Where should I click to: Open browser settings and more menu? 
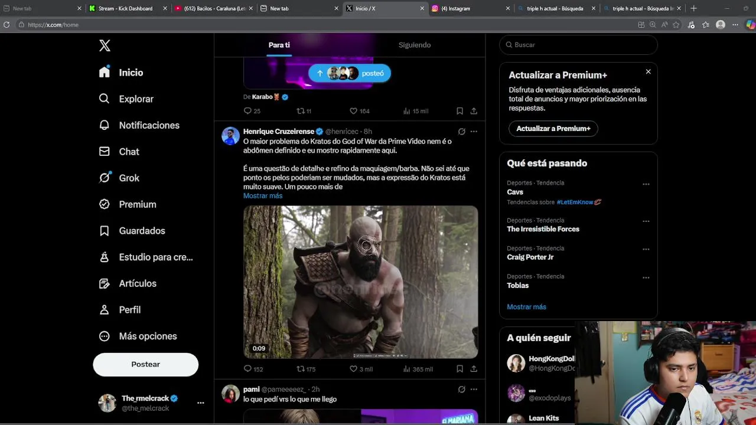[x=735, y=25]
